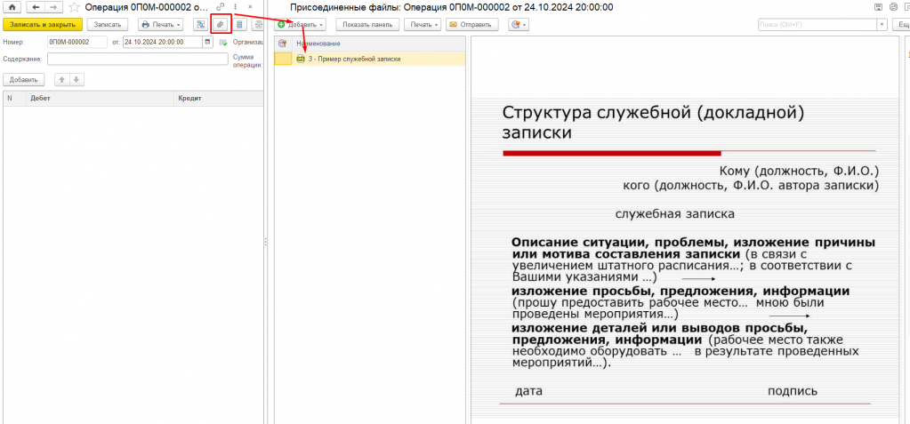Click the file icon of Пример служебной записки
This screenshot has width=910, height=424.
(301, 59)
